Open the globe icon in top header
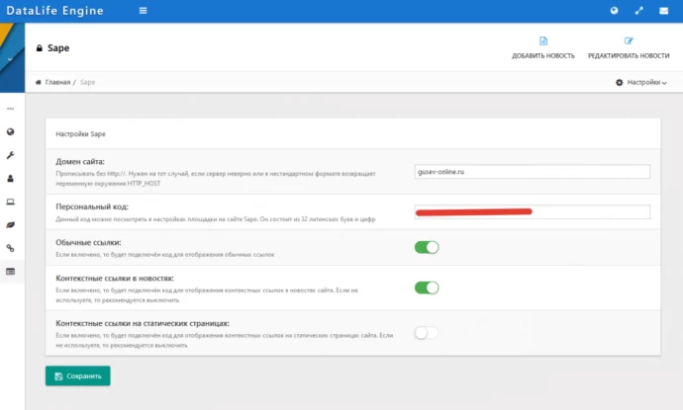Viewport: 683px width, 410px height. click(614, 11)
